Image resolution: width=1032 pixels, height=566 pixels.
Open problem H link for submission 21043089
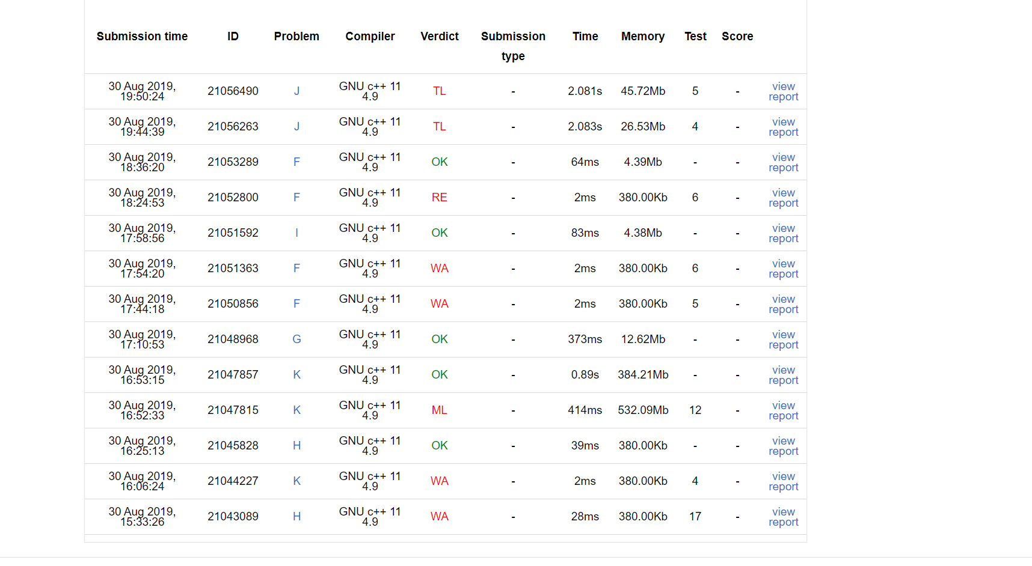tap(296, 517)
